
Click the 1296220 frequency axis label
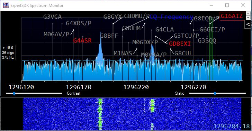pyautogui.click(x=136, y=87)
